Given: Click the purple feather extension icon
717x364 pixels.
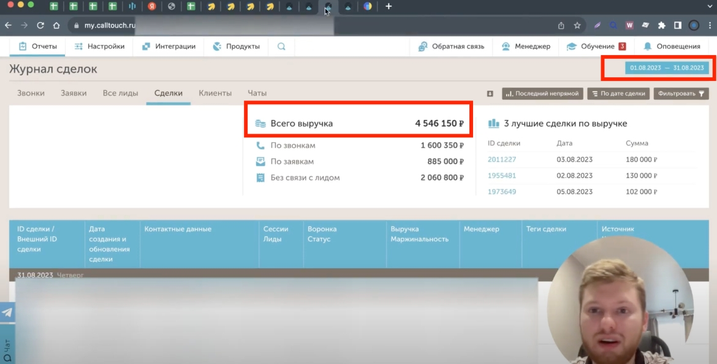Looking at the screenshot, I should 597,26.
